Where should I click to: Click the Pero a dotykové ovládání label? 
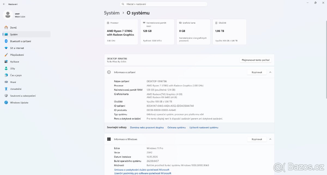click(127, 119)
